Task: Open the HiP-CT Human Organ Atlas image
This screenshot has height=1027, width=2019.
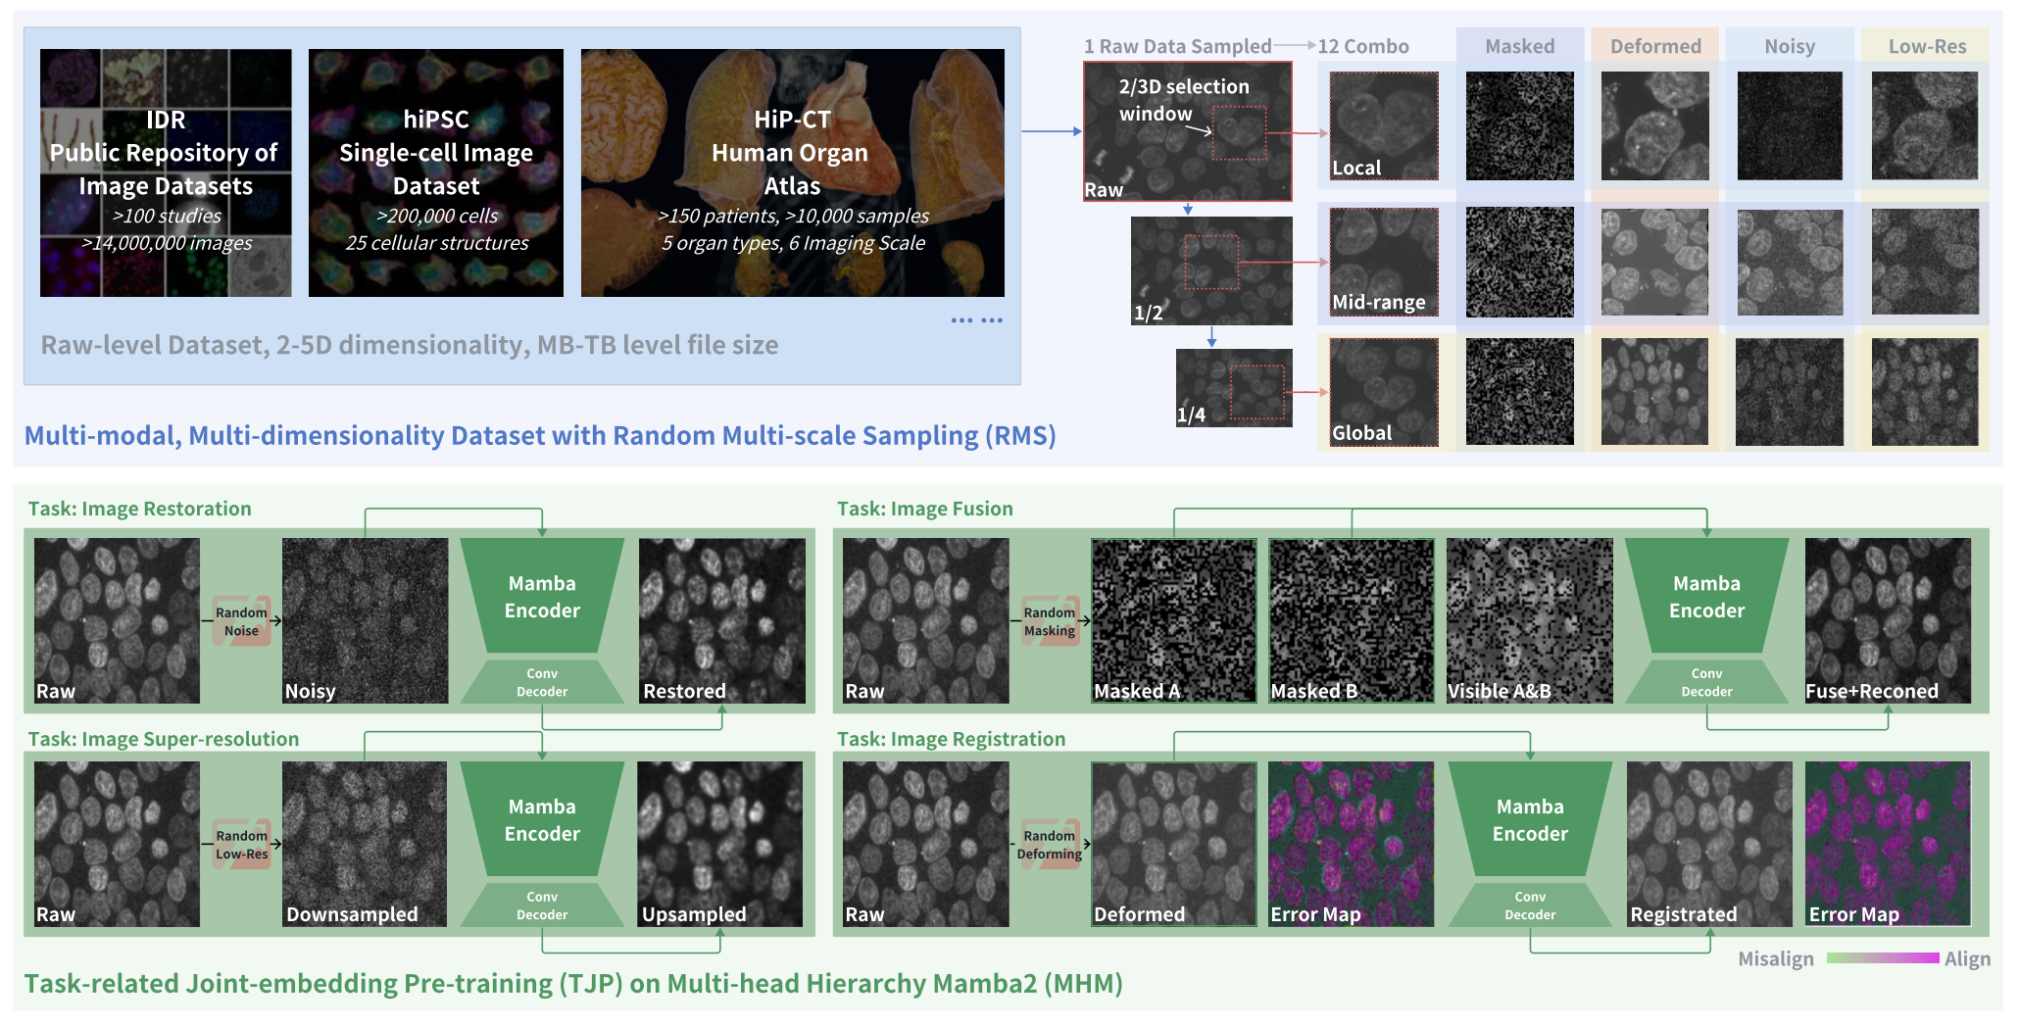Action: 792,172
